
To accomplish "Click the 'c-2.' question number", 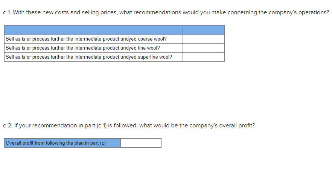I will 8,125.
